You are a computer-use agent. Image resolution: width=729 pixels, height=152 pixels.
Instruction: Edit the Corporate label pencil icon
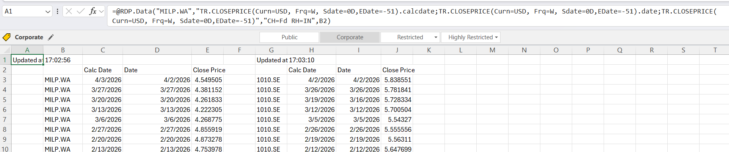tap(51, 37)
